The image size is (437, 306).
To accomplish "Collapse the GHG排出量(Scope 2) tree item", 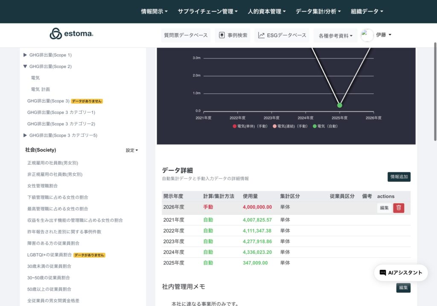I will tap(25, 67).
